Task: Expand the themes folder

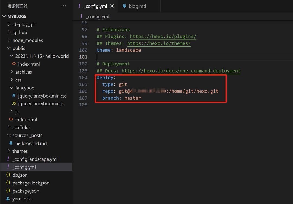Action: coord(9,151)
